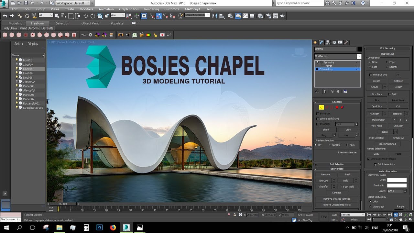This screenshot has width=414, height=233.
Task: Click the QuickSlice button
Action: pyautogui.click(x=377, y=106)
